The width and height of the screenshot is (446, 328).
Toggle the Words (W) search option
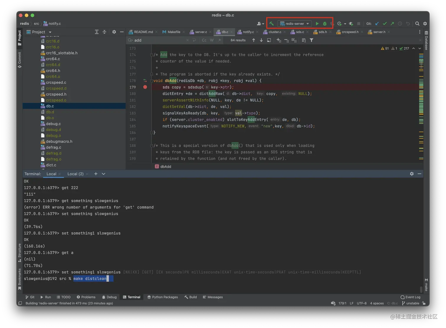tap(212, 40)
